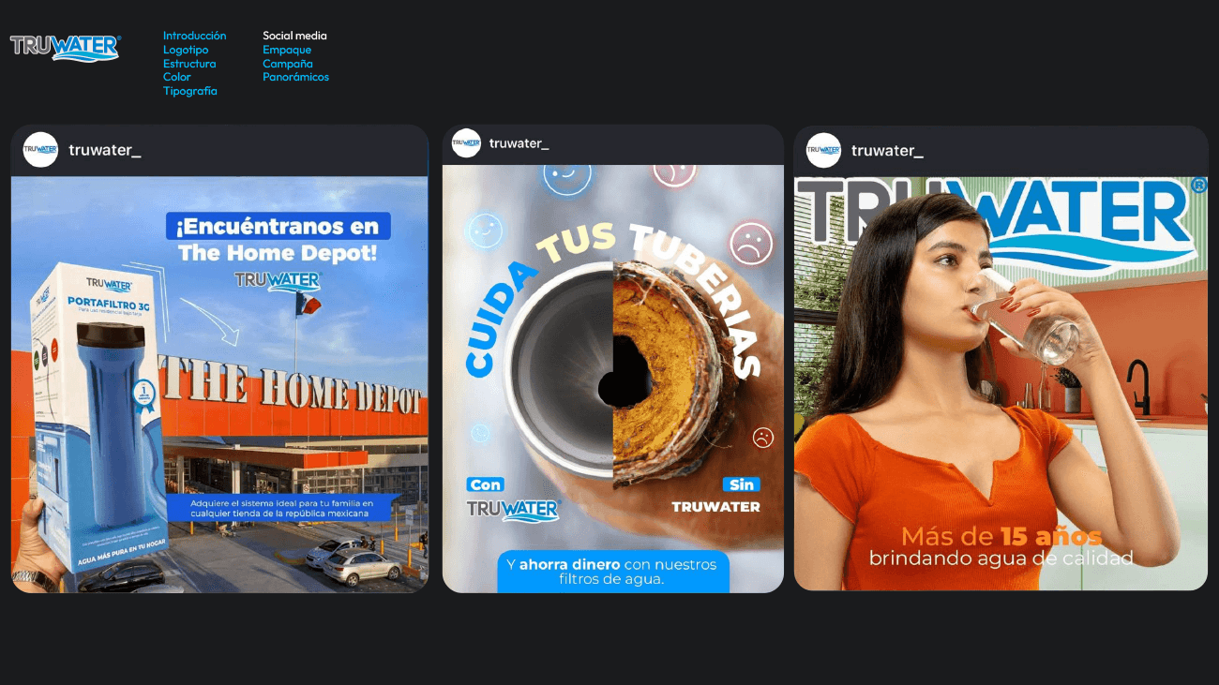Image resolution: width=1219 pixels, height=685 pixels.
Task: Click the 'Y ahorra dinero' blue banner
Action: point(612,572)
